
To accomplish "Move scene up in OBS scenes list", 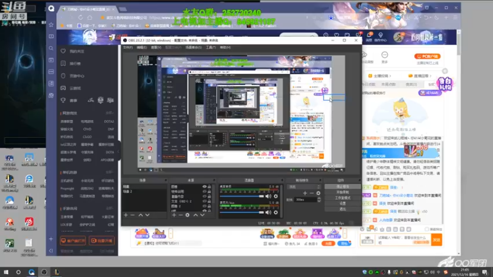I will tap(141, 215).
